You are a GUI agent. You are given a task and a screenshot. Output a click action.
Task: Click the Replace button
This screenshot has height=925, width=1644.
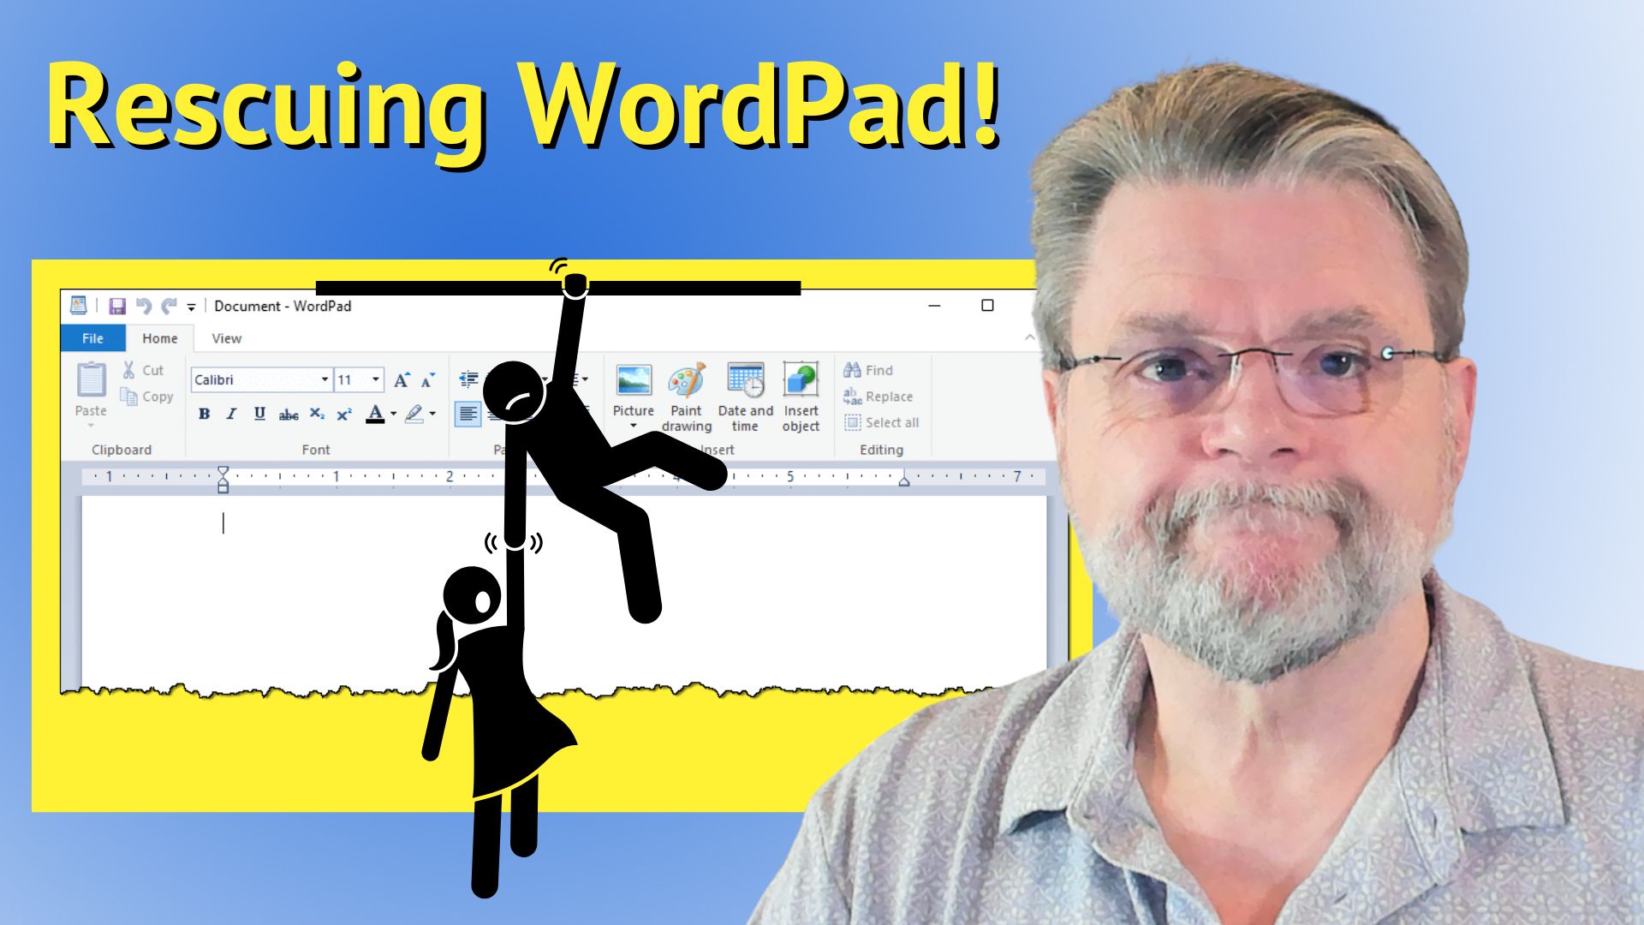coord(878,397)
